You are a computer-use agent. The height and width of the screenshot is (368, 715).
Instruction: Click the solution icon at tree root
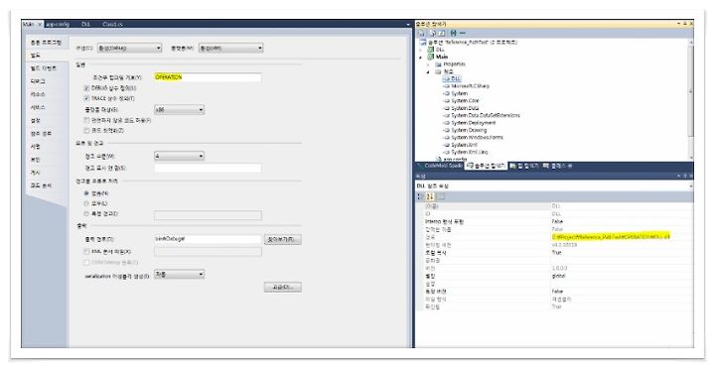point(423,43)
